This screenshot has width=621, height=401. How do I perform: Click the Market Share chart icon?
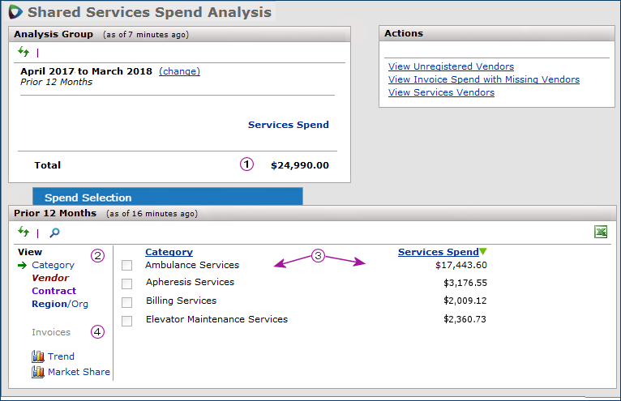(x=37, y=372)
